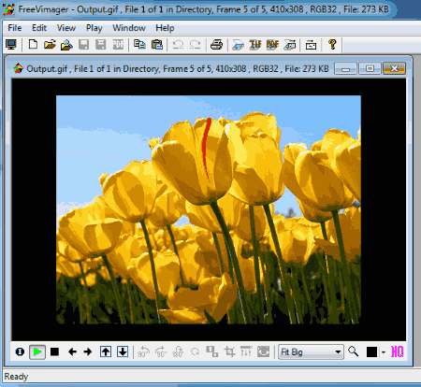Maximize the Output.gif document window
The width and height of the screenshot is (421, 387).
coord(370,68)
